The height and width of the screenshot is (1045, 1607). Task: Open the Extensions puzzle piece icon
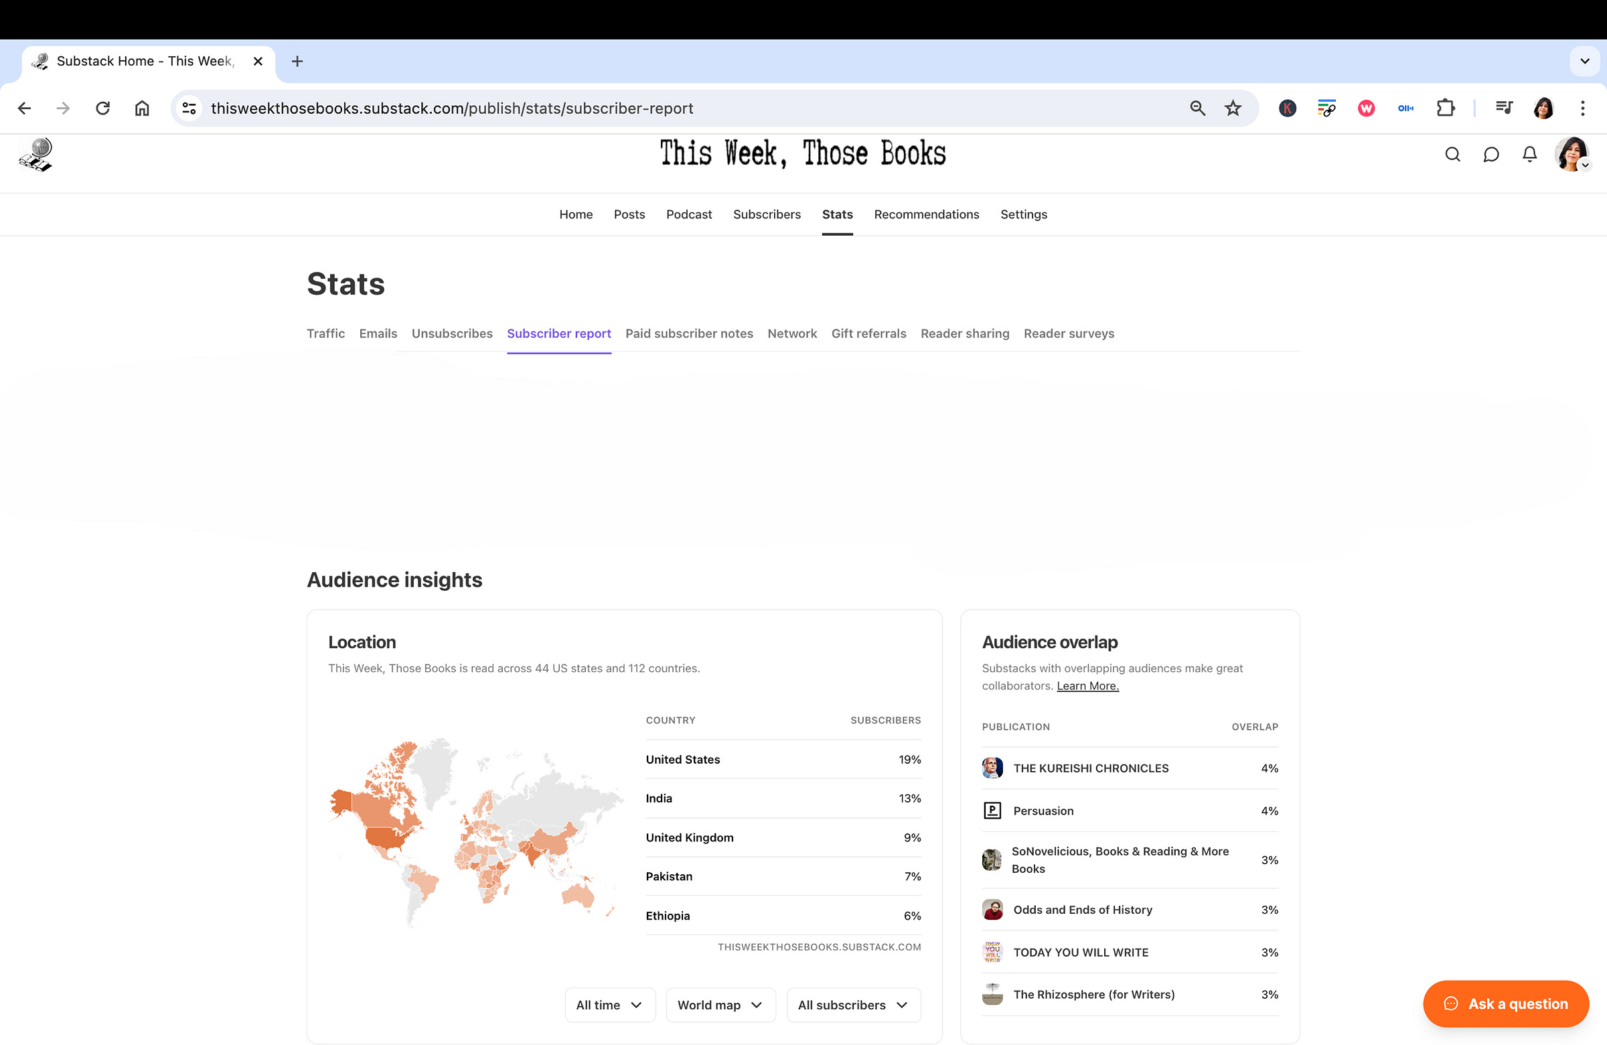[x=1445, y=108]
